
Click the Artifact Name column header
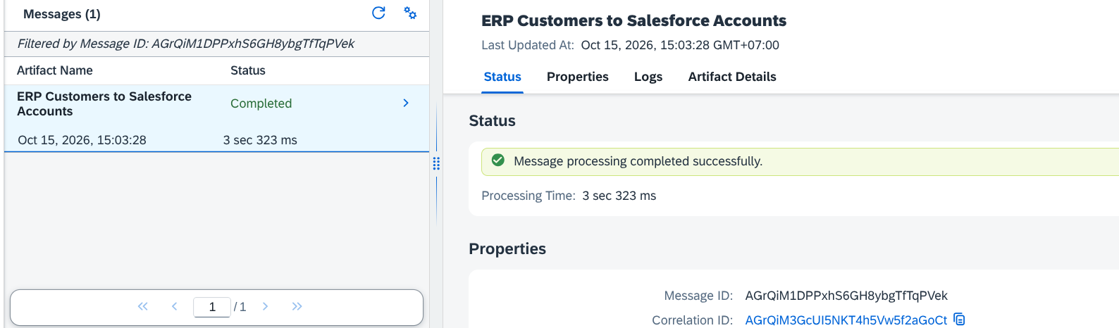pyautogui.click(x=55, y=70)
